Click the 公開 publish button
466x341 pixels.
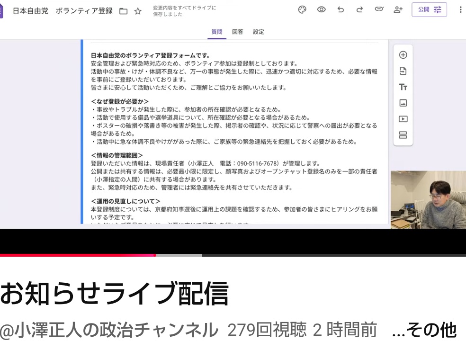click(x=429, y=10)
